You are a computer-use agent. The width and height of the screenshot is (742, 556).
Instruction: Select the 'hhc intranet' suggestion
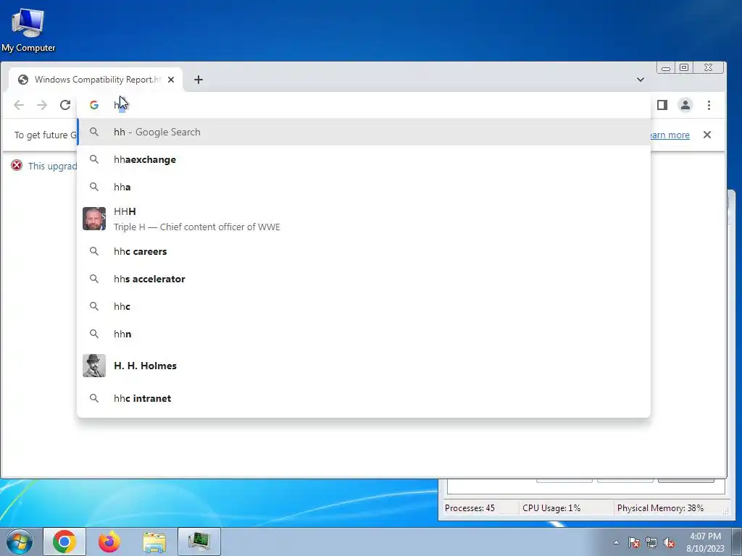tap(364, 398)
